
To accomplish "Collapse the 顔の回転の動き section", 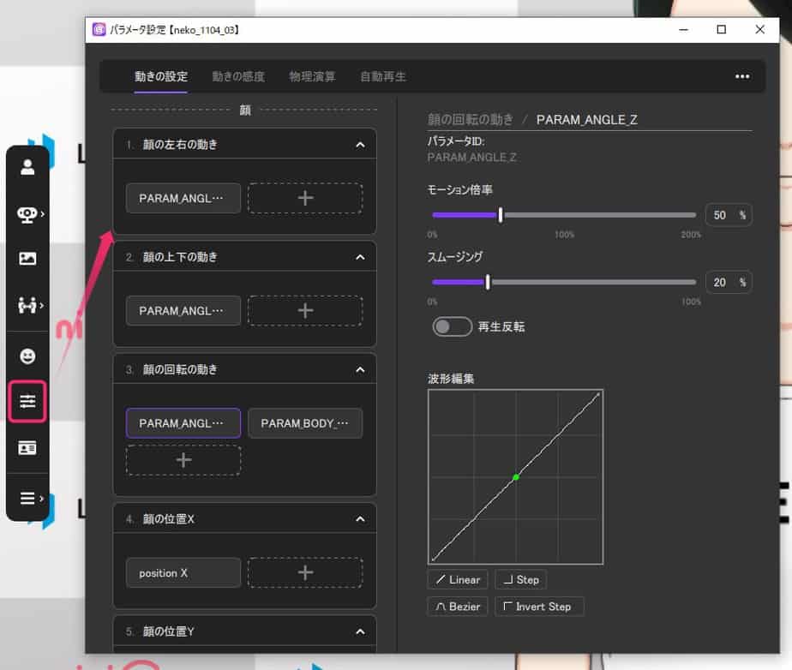I will click(360, 370).
